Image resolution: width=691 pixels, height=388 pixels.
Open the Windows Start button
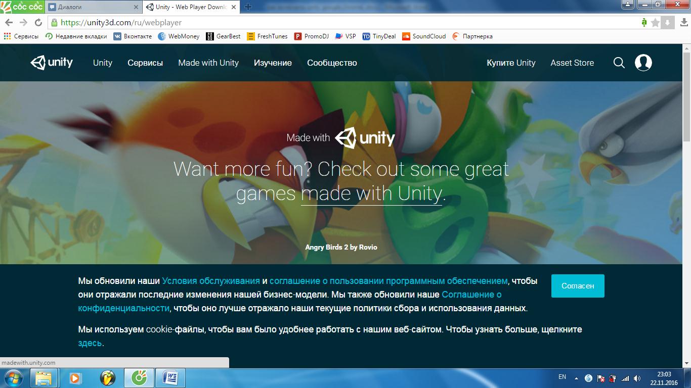click(x=13, y=378)
